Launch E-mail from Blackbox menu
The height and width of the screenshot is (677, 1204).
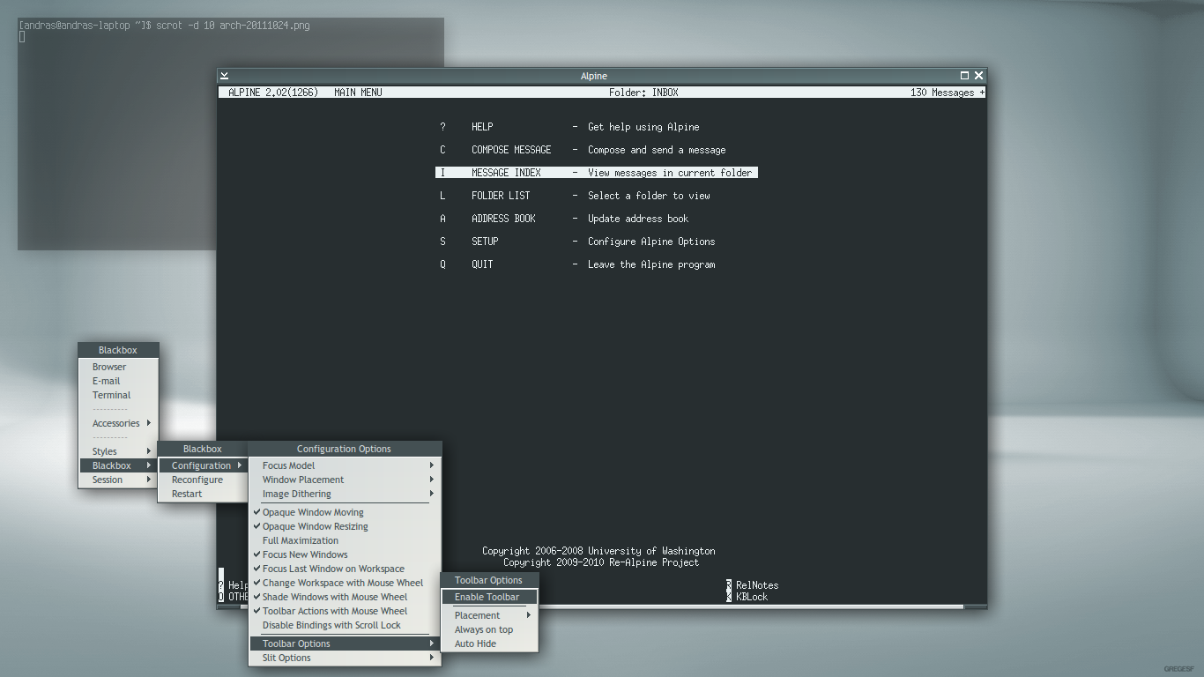pos(118,381)
